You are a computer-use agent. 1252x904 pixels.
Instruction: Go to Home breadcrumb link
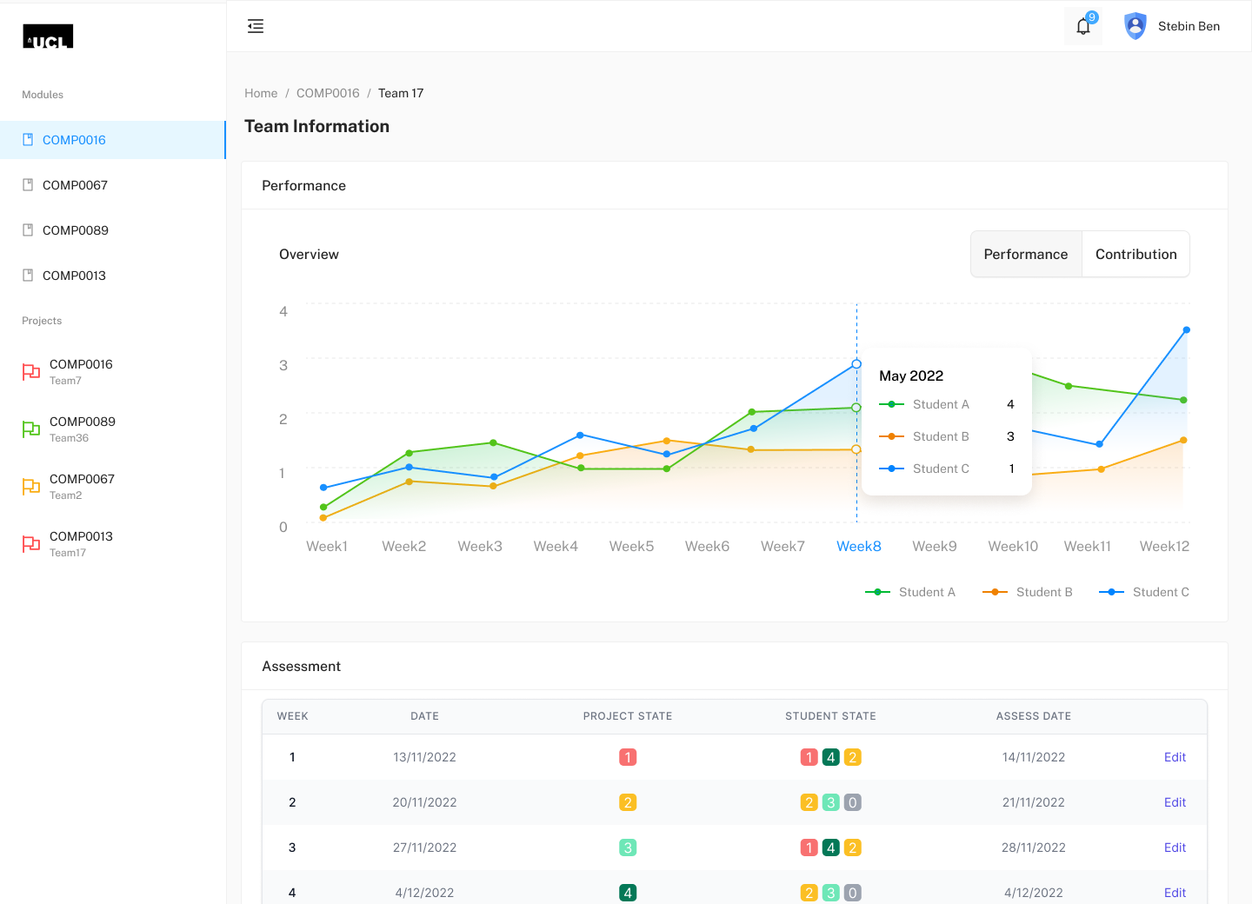tap(261, 93)
